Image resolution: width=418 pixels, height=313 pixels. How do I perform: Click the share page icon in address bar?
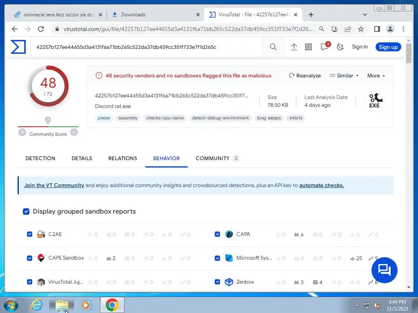(348, 29)
